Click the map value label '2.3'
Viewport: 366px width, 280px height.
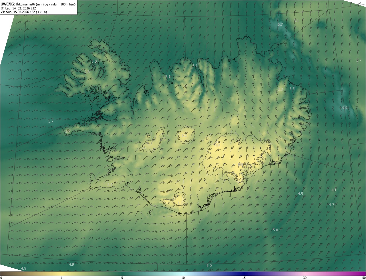[280, 90]
